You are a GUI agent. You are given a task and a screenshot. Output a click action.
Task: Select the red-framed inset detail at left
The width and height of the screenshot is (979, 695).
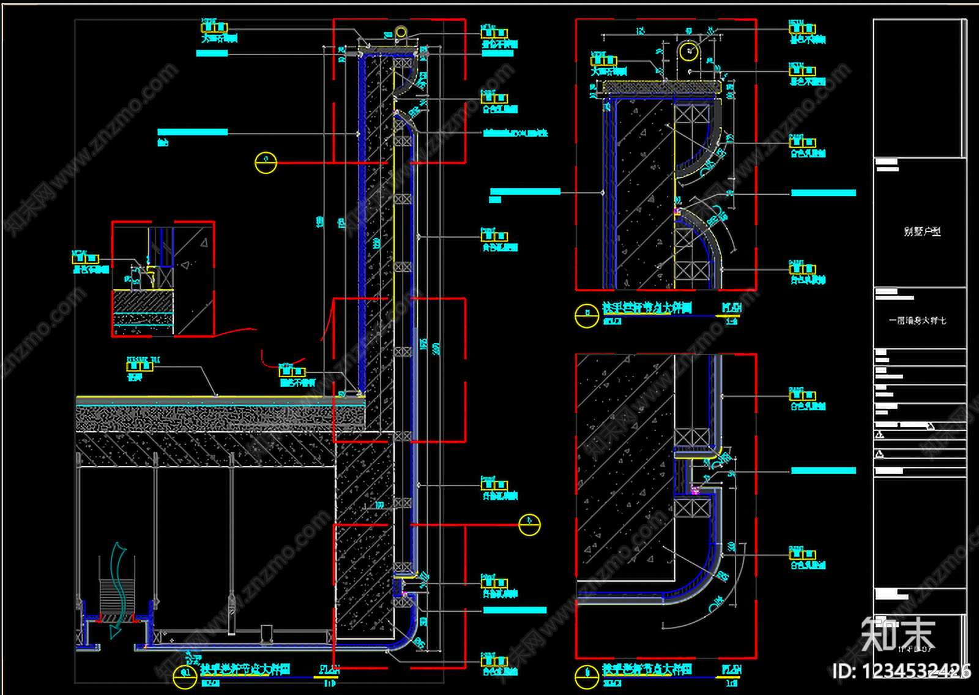click(163, 279)
